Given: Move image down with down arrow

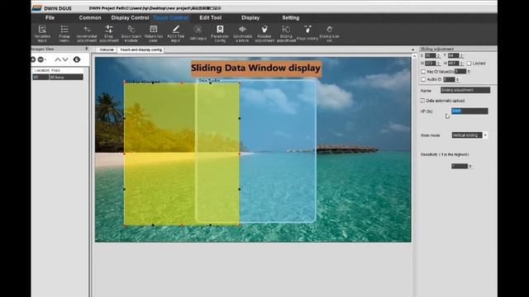Looking at the screenshot, I should pyautogui.click(x=65, y=59).
